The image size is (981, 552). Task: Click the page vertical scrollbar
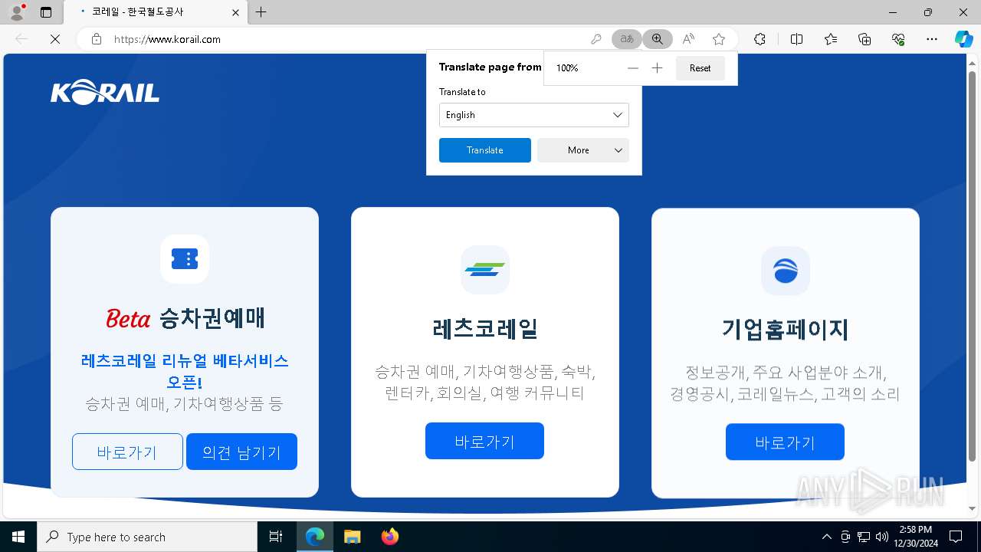coord(973,268)
